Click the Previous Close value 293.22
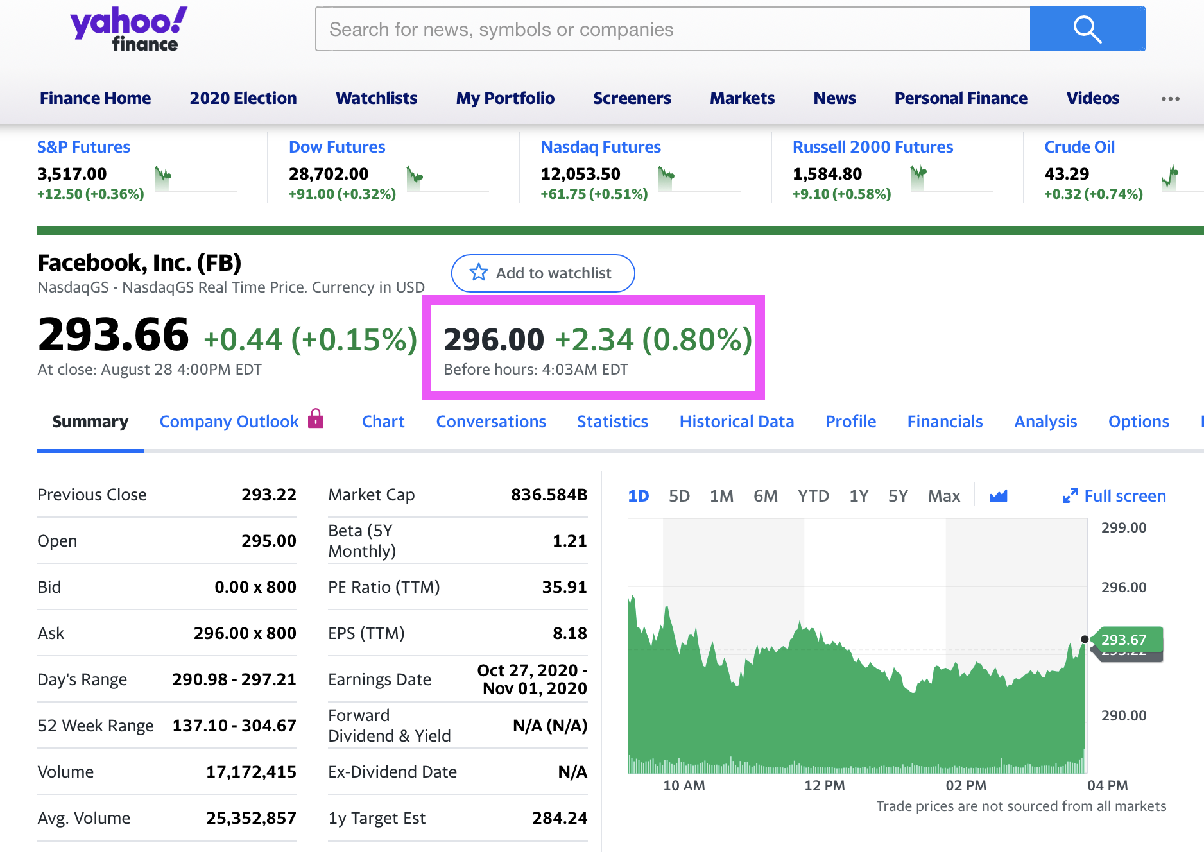1204x852 pixels. pos(269,495)
